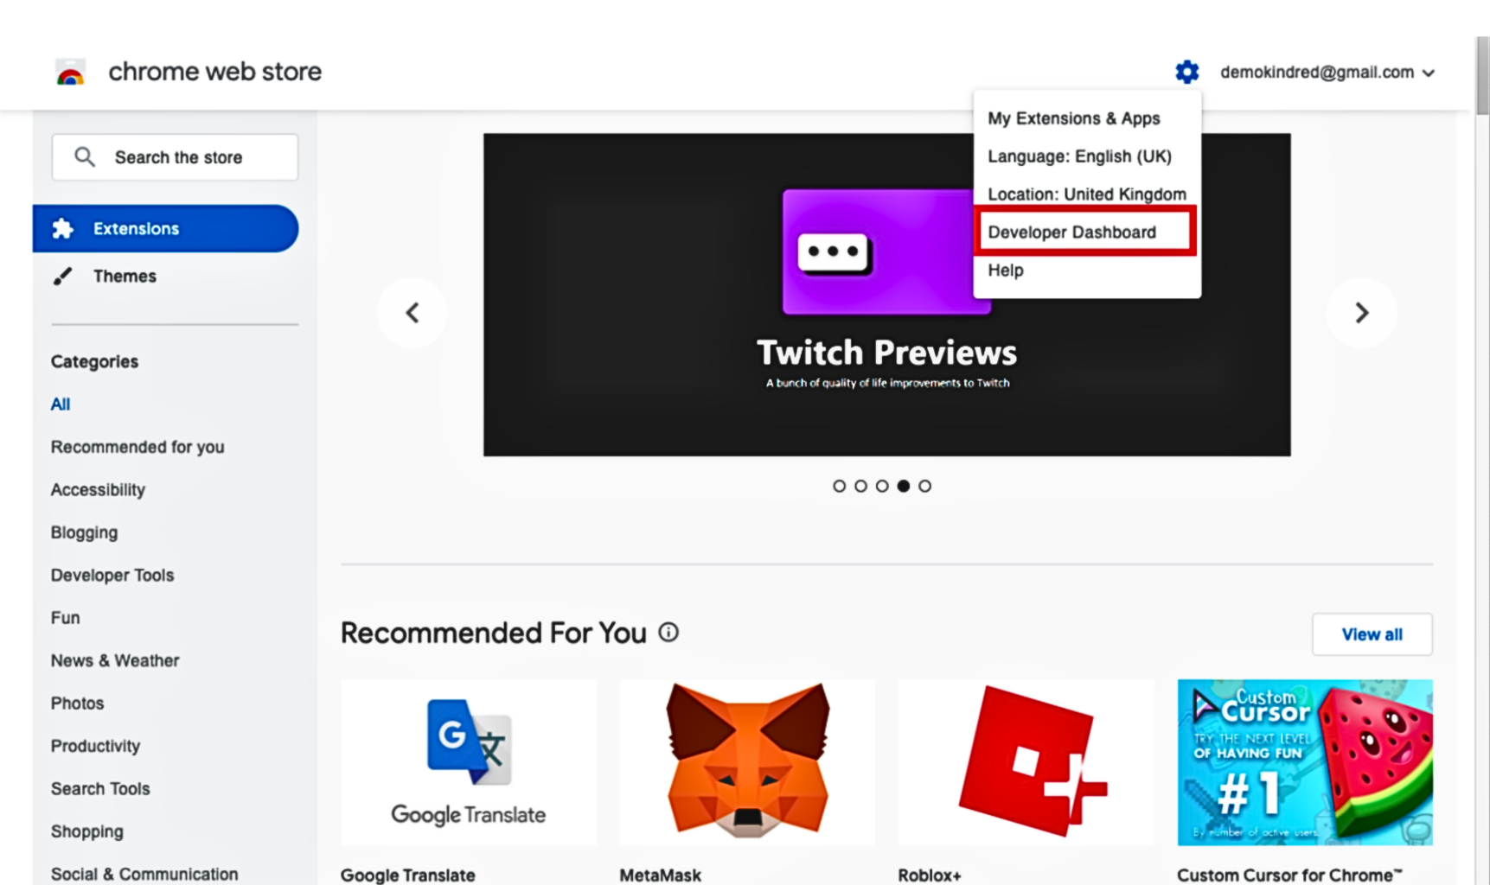Open the MetaMask fox thumbnail

pyautogui.click(x=747, y=762)
